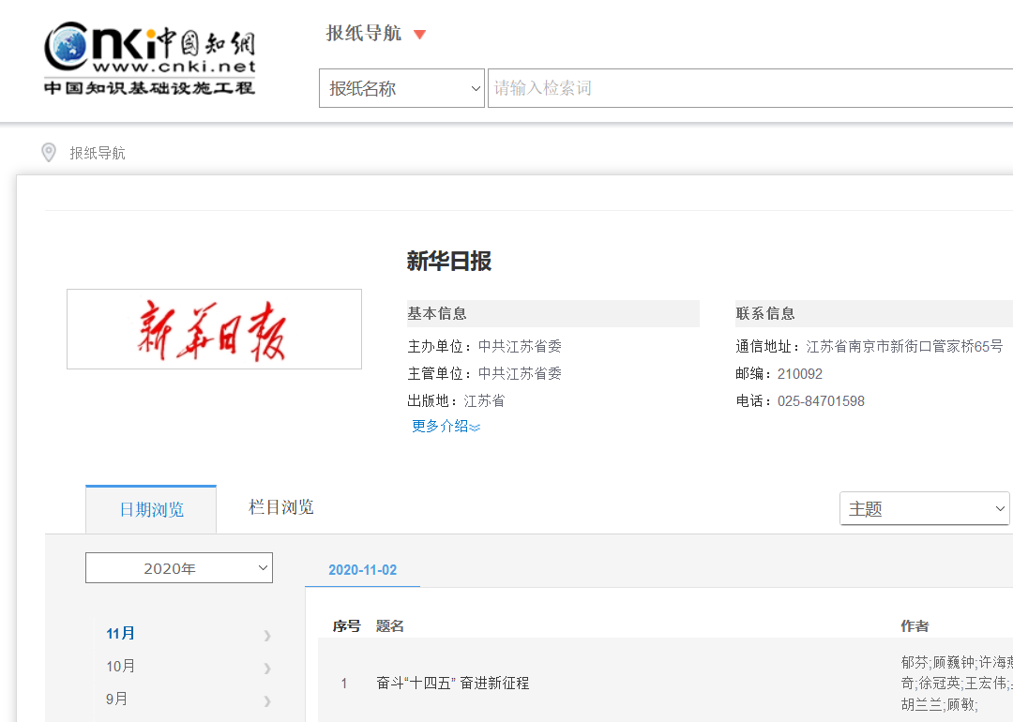
Task: Expand 9月 in the month list
Action: click(117, 699)
